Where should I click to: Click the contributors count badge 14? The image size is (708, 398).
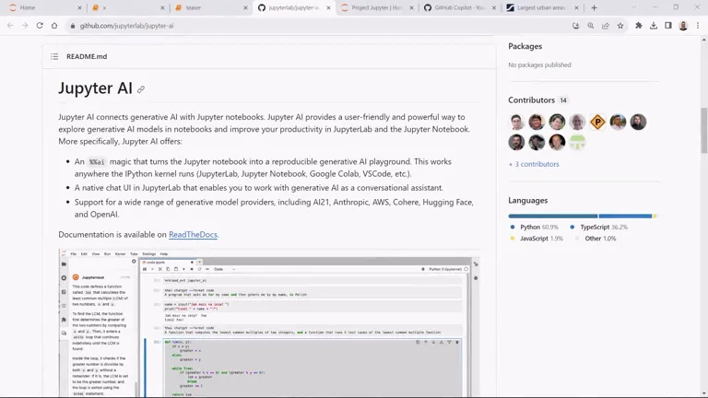563,100
